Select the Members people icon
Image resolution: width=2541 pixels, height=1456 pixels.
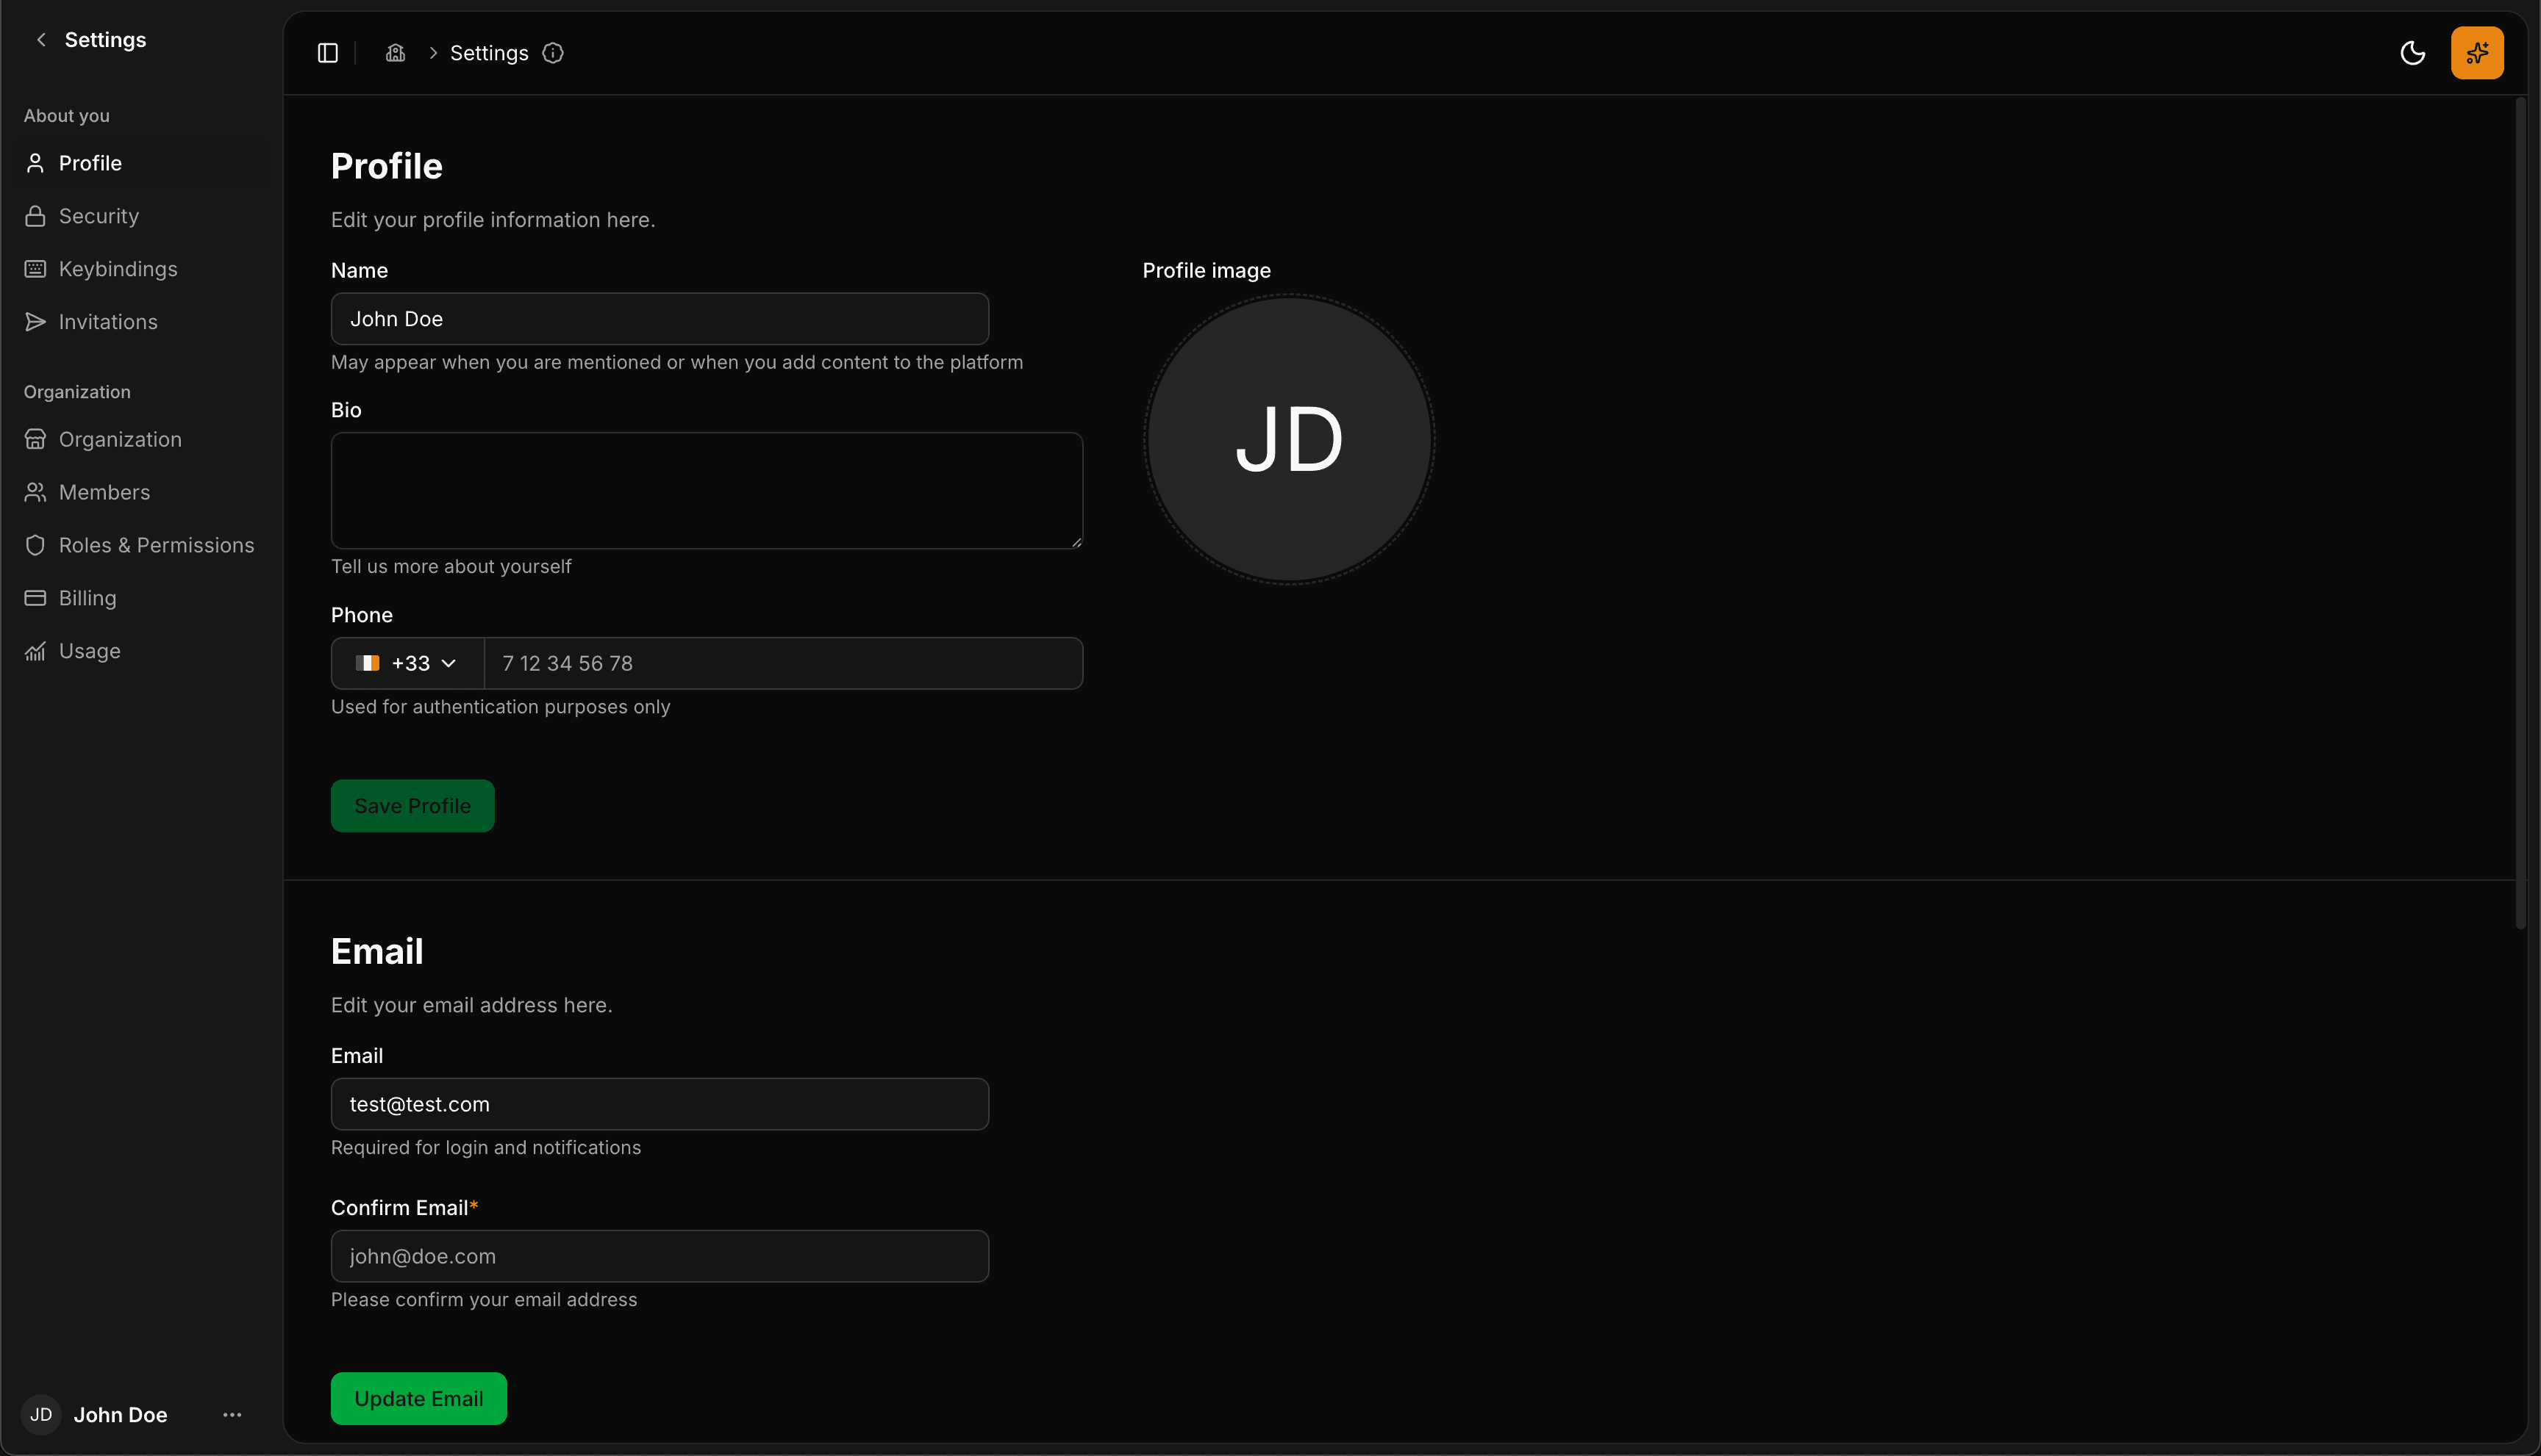36,492
